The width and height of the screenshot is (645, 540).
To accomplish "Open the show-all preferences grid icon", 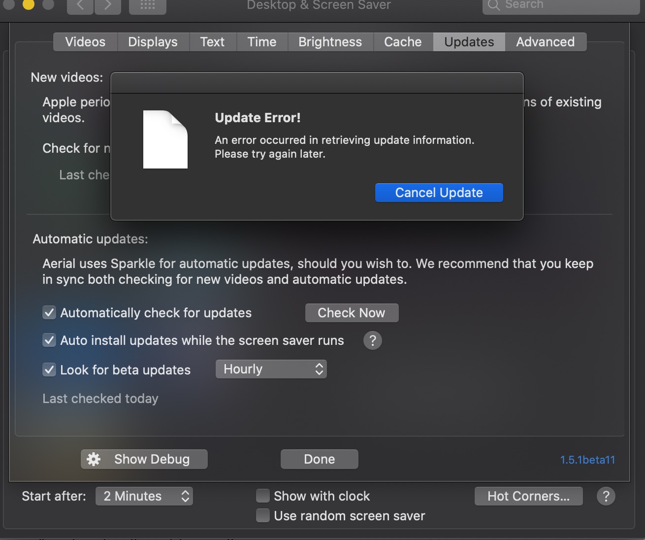I will [x=147, y=5].
